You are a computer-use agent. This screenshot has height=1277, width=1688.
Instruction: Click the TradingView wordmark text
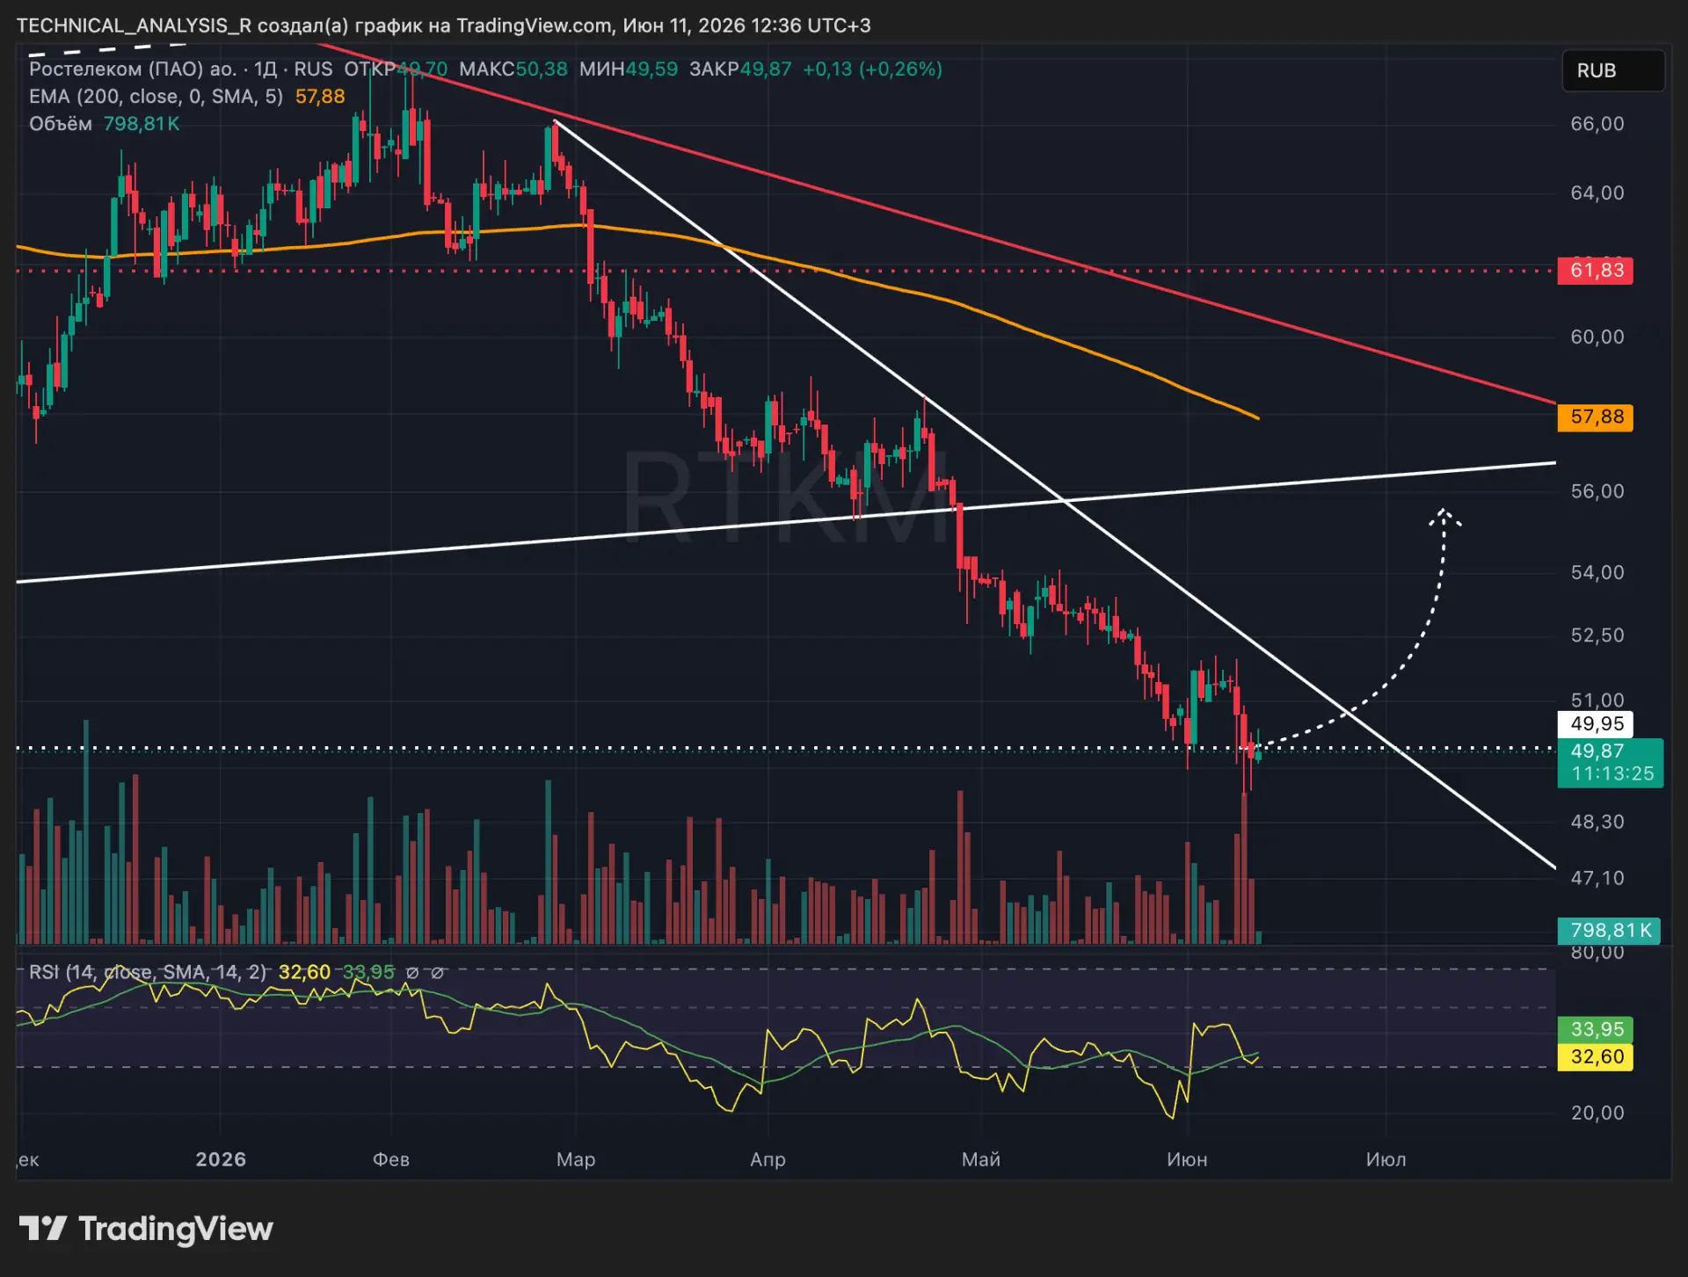tap(176, 1229)
